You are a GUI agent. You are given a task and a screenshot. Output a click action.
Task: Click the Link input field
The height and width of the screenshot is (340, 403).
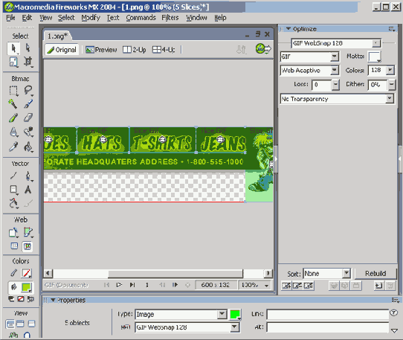tap(328, 314)
